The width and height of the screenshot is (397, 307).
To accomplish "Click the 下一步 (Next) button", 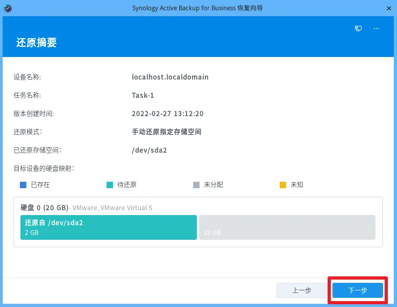I will click(358, 290).
